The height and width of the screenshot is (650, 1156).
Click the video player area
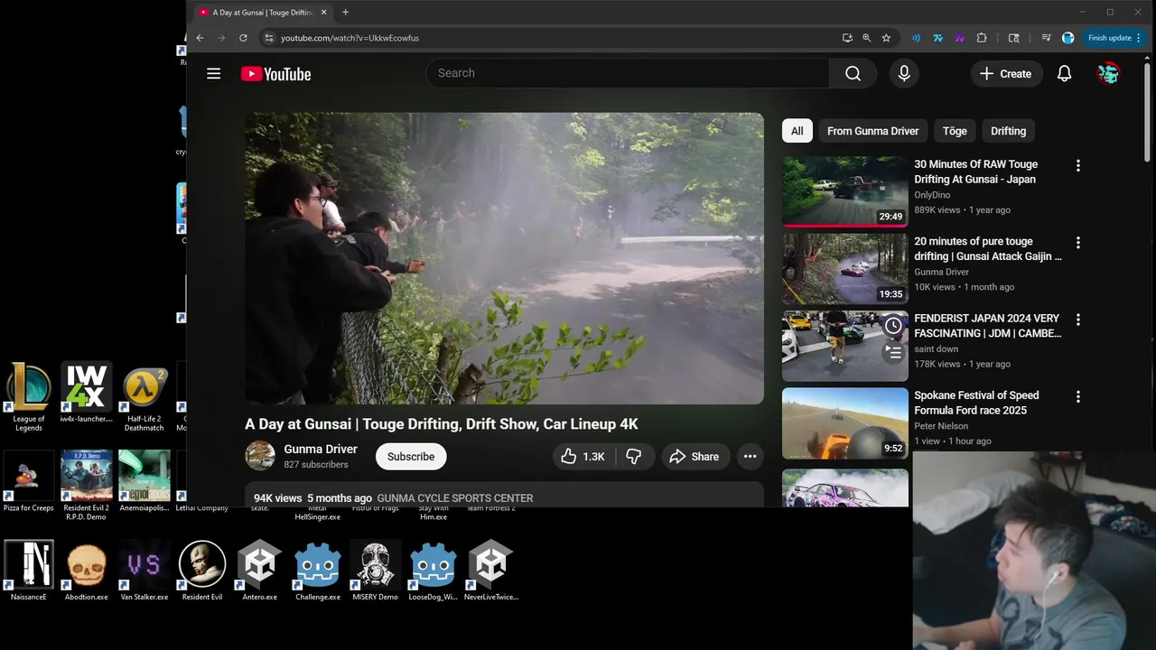(504, 258)
